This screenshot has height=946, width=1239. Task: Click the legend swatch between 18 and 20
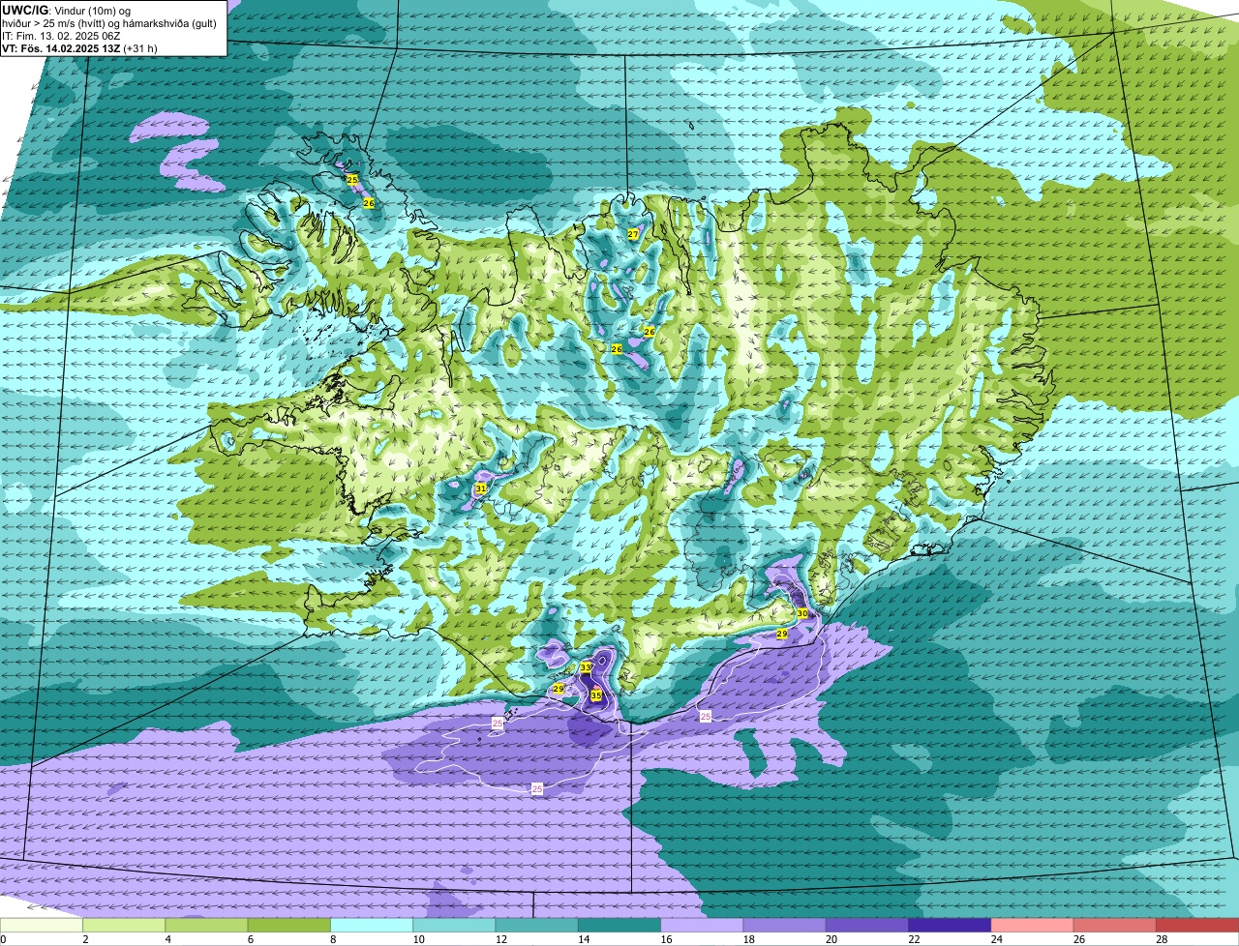tap(785, 925)
